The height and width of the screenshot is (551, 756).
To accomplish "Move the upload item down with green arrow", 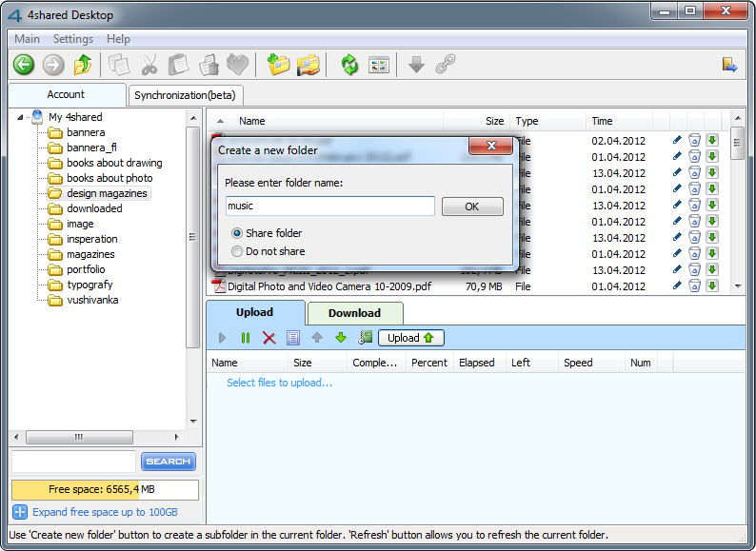I will [341, 338].
